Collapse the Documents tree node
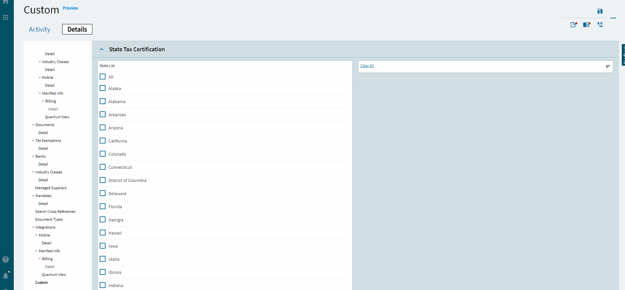 click(33, 125)
